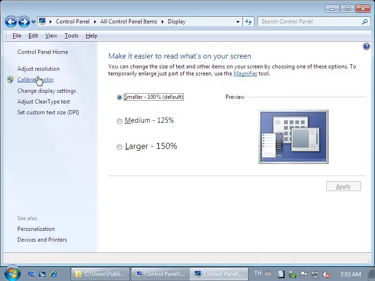The width and height of the screenshot is (375, 281).
Task: Go back with the Back arrow button
Action: point(11,22)
